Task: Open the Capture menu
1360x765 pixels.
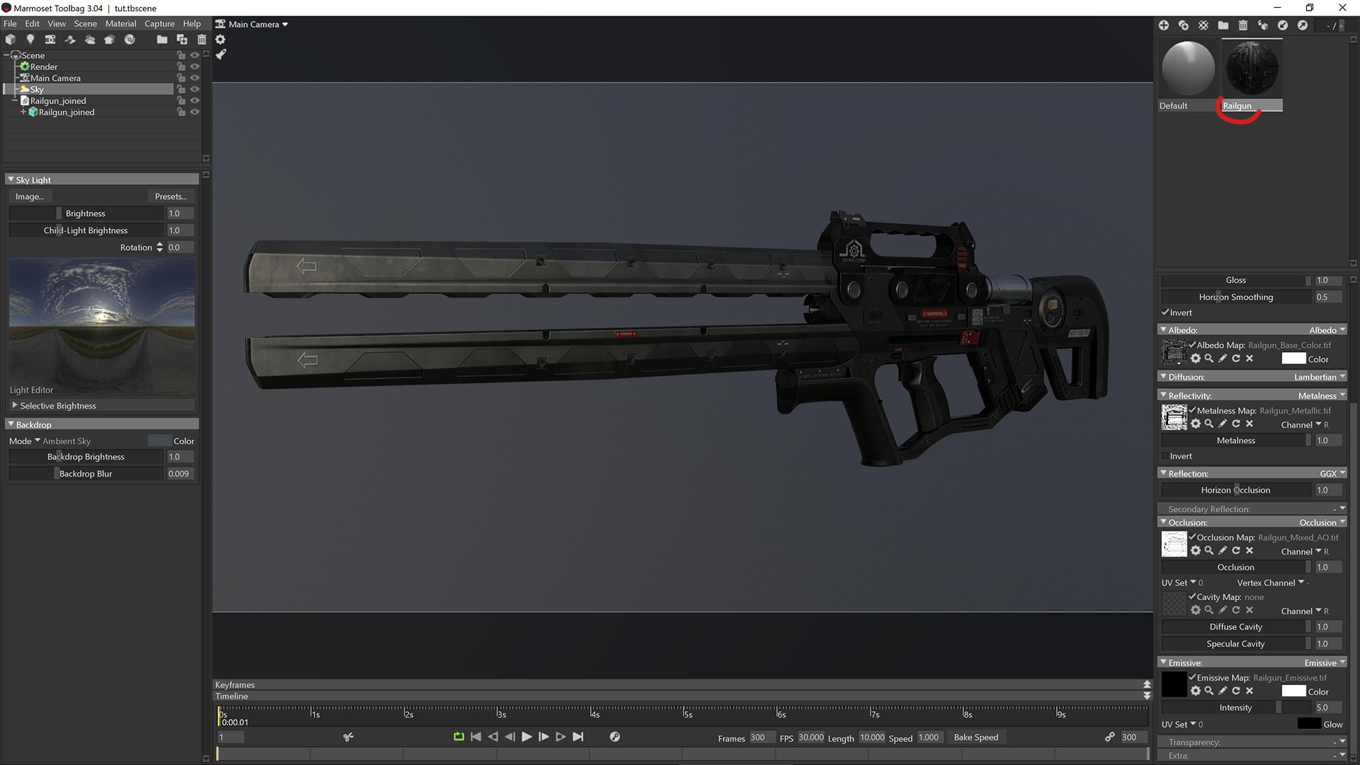Action: click(x=159, y=23)
